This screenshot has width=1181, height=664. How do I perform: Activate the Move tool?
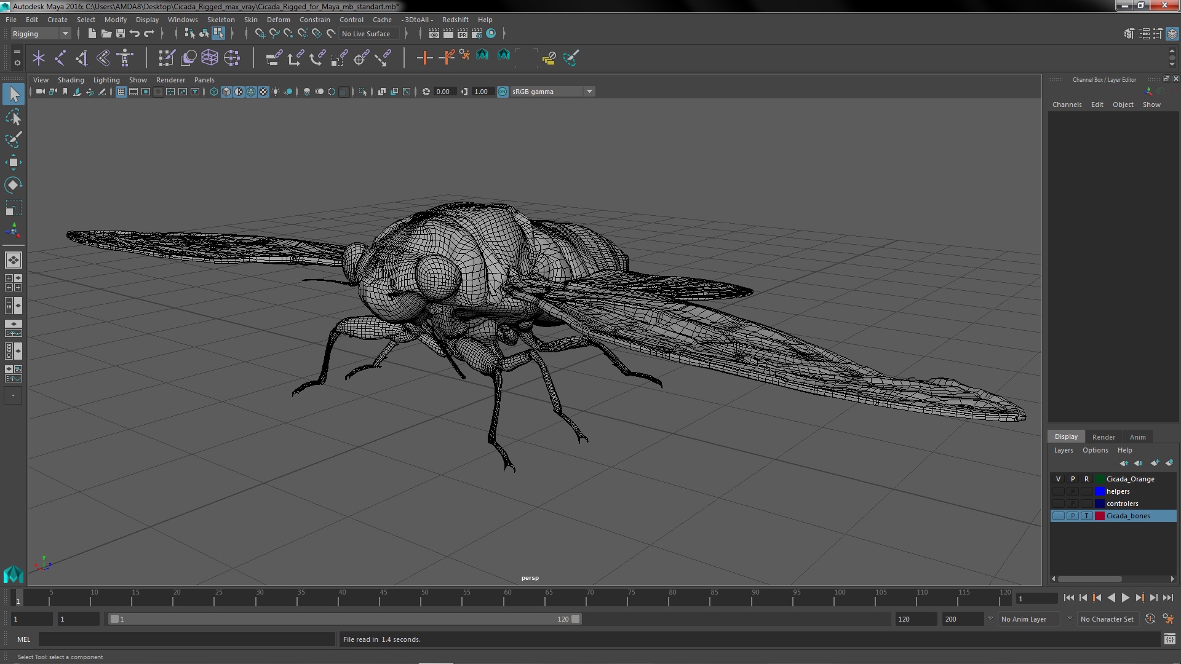(14, 162)
